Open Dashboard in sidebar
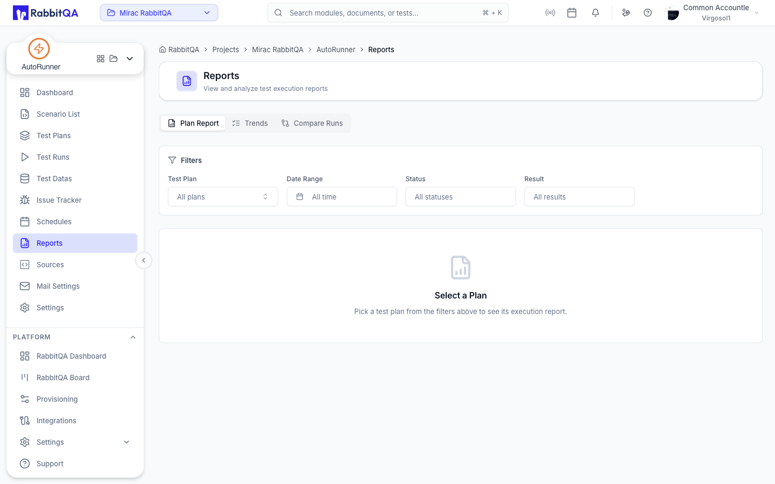This screenshot has width=775, height=484. coord(75,92)
